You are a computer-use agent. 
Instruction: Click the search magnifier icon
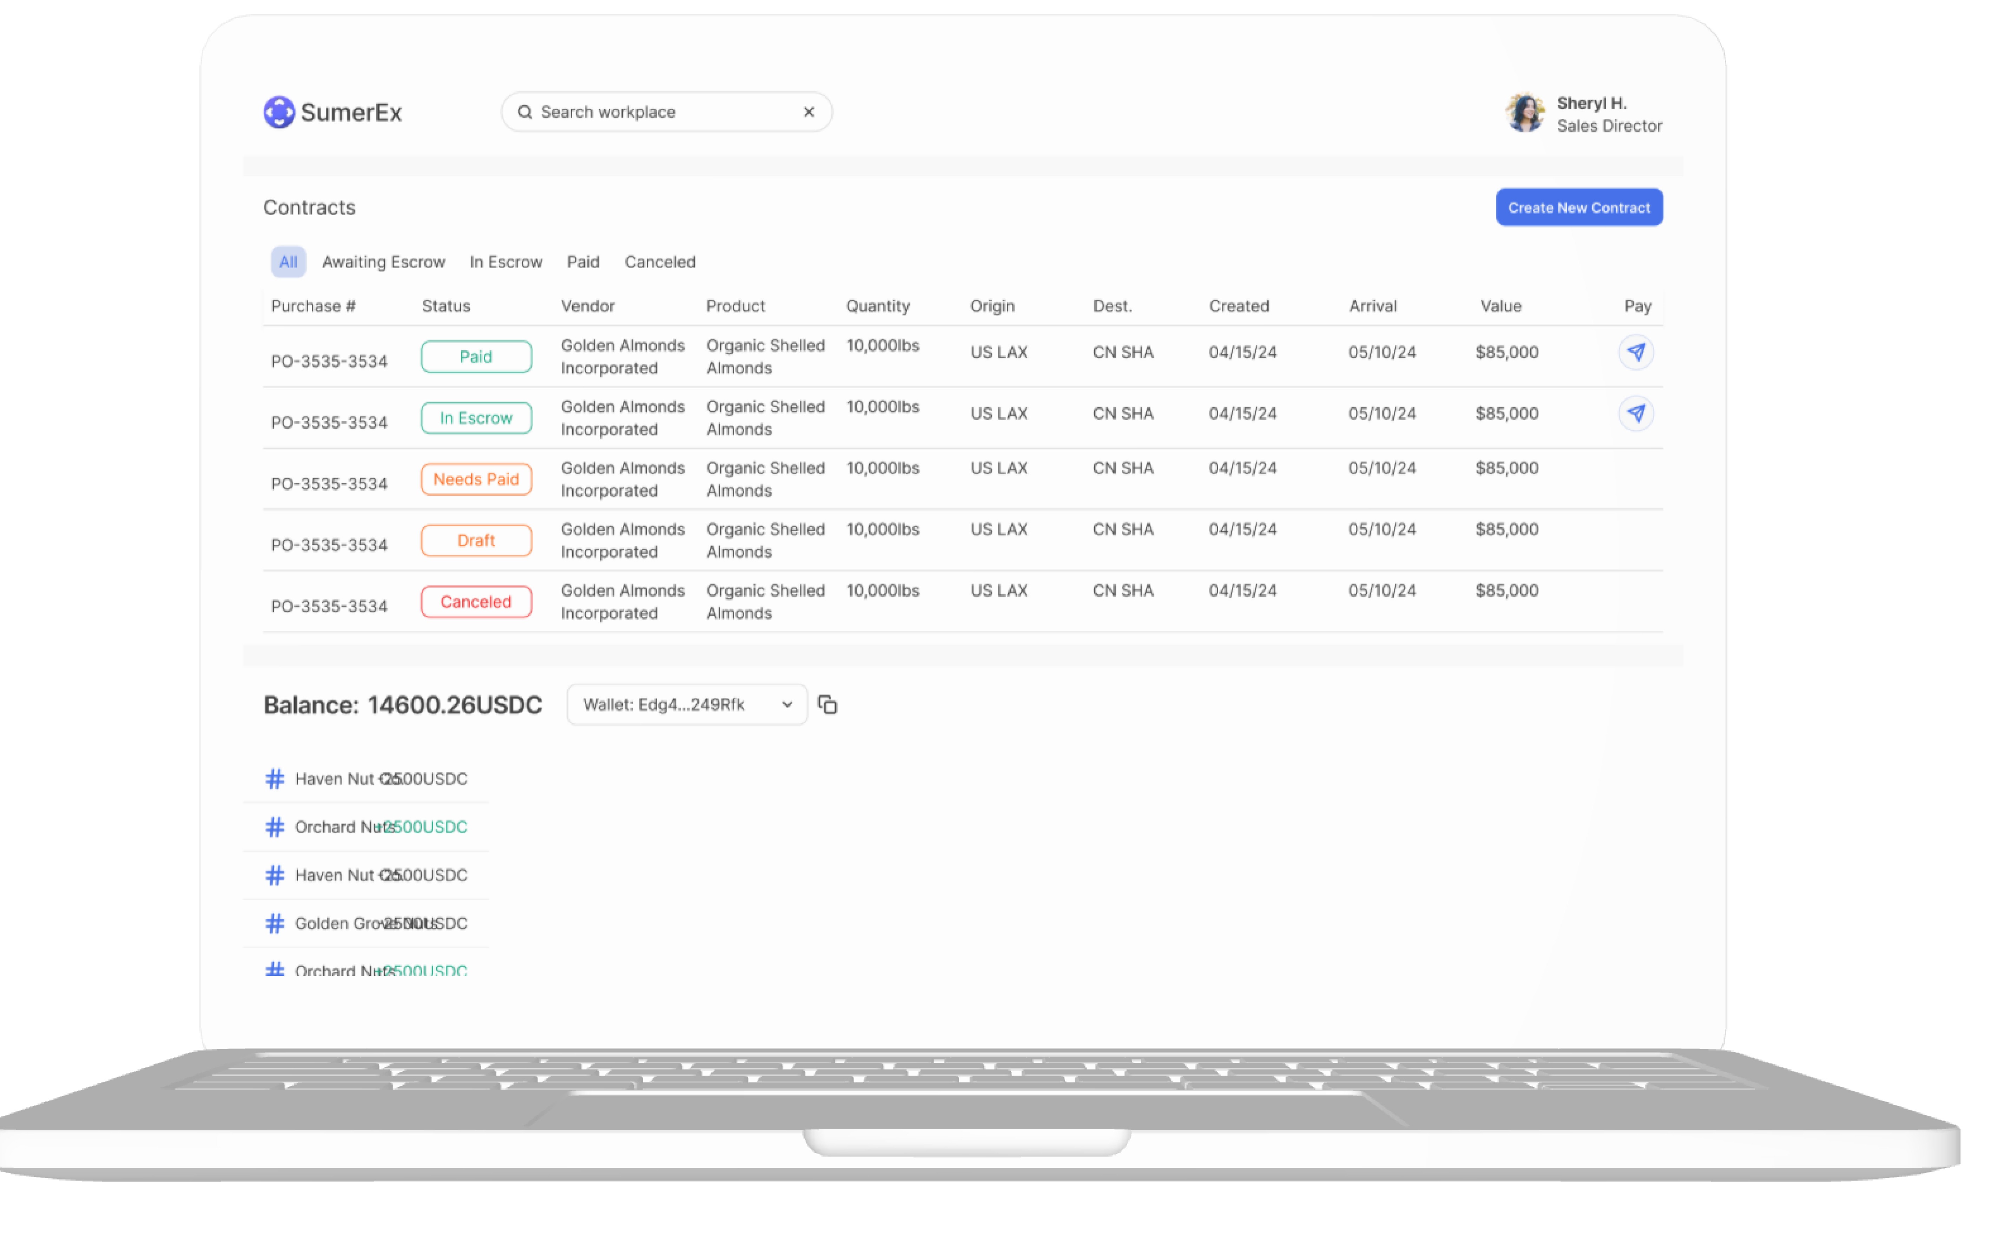point(525,112)
